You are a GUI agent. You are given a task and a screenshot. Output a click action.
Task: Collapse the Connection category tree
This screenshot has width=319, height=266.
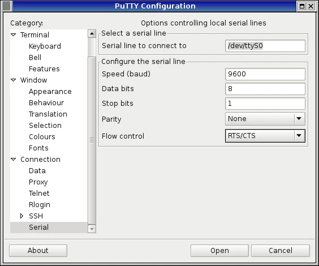click(x=14, y=160)
